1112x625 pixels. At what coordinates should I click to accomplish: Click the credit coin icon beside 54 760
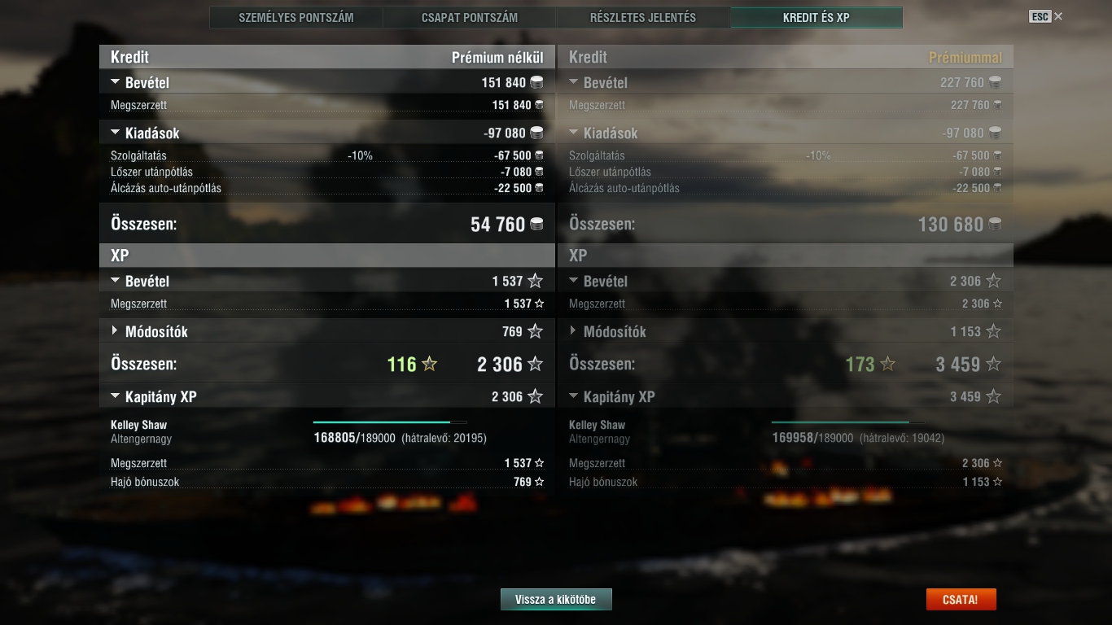[x=536, y=224]
